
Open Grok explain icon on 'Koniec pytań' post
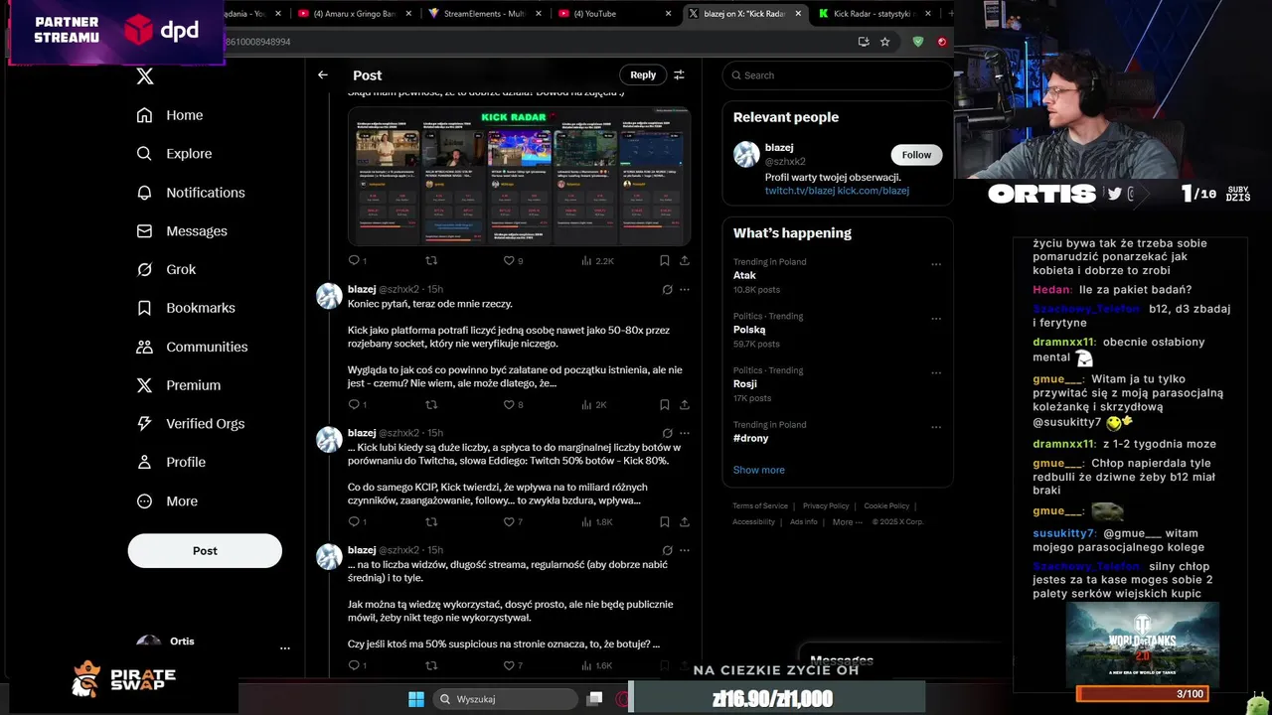coord(667,290)
